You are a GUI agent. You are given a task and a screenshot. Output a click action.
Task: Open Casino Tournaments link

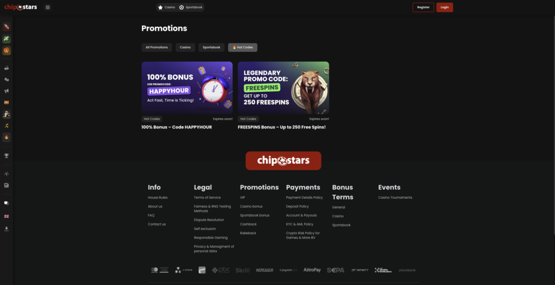[395, 198]
